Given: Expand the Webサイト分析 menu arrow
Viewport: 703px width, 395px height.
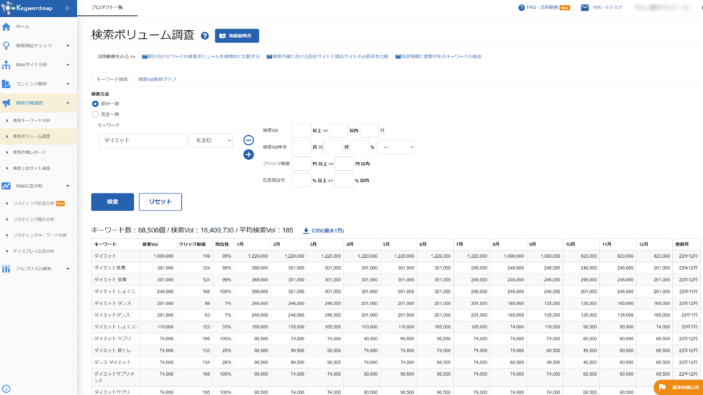Looking at the screenshot, I should coord(68,65).
